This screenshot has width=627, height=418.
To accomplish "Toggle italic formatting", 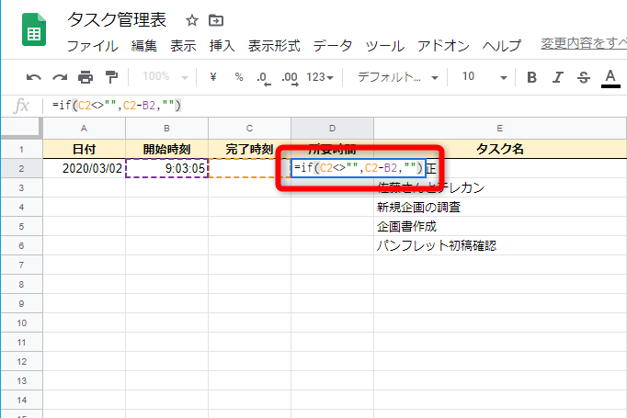I will tap(557, 77).
